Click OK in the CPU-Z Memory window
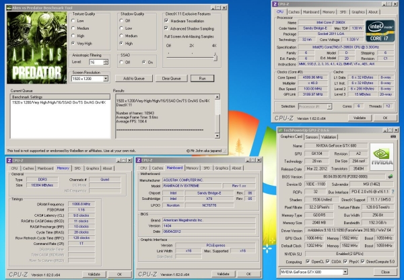Image resolution: width=404 pixels, height=280 pixels. 119,275
